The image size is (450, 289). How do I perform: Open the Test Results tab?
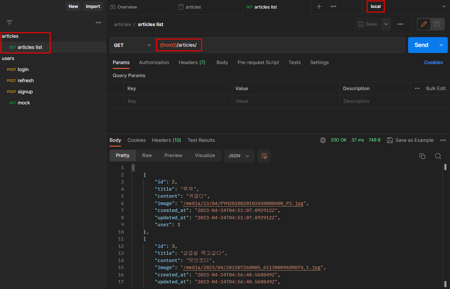coord(201,140)
